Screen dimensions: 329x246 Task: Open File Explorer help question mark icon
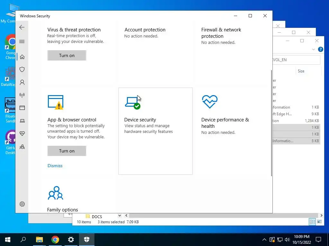320,49
